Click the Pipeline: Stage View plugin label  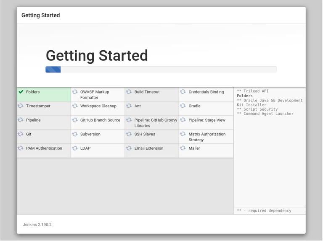tap(207, 120)
